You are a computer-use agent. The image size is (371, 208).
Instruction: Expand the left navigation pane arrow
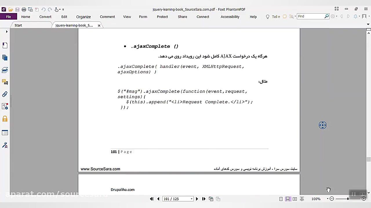pos(7,31)
